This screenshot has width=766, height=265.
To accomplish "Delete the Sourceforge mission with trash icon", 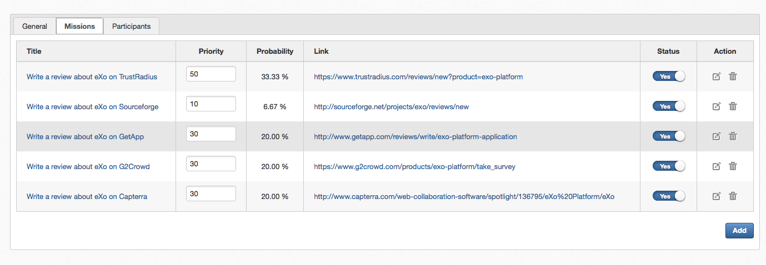I will (733, 106).
